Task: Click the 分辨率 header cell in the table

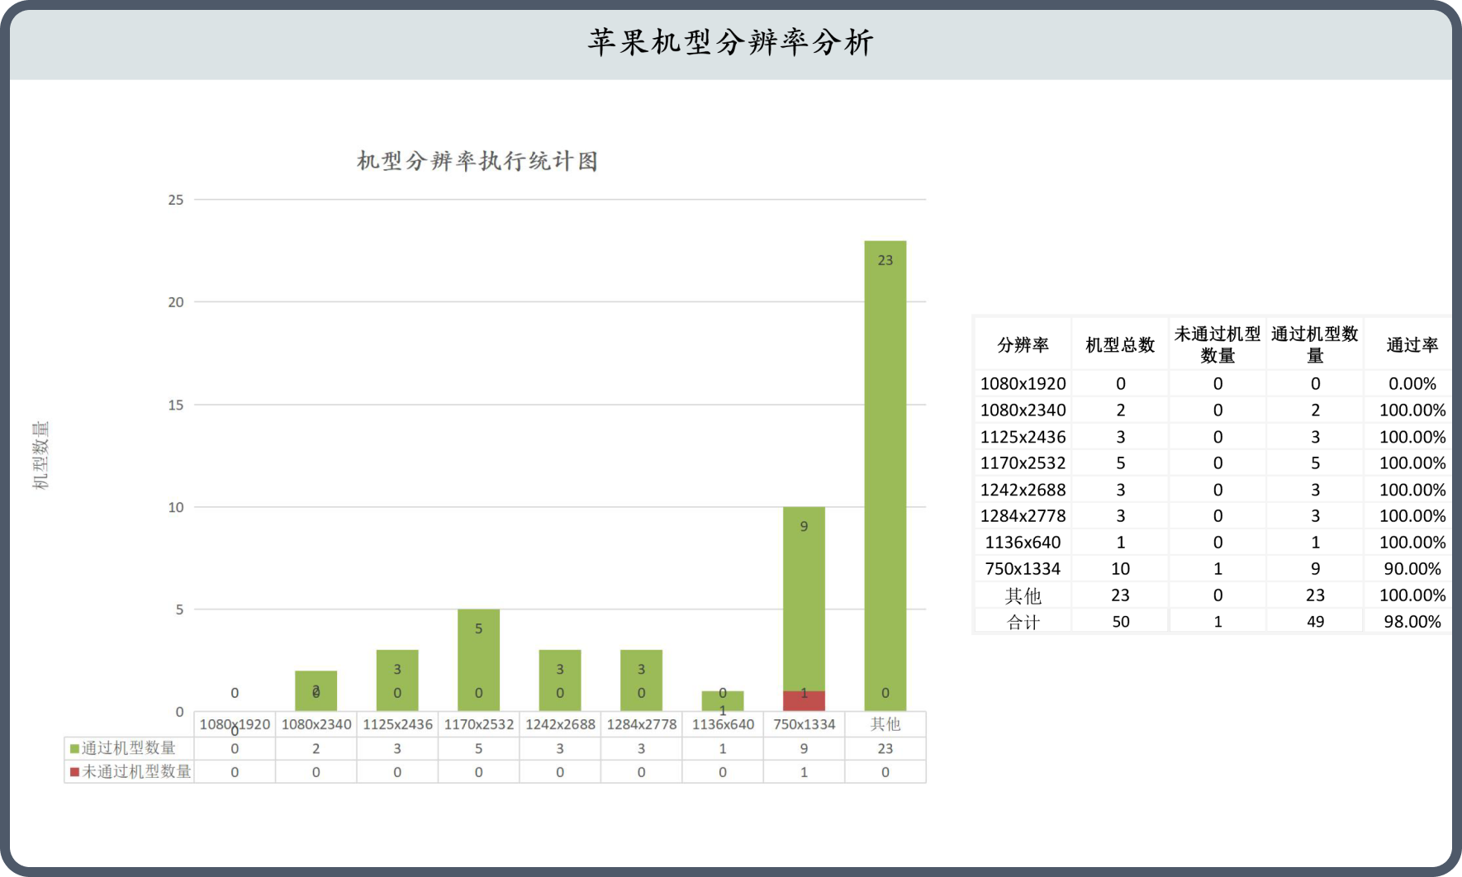Action: (x=1023, y=345)
